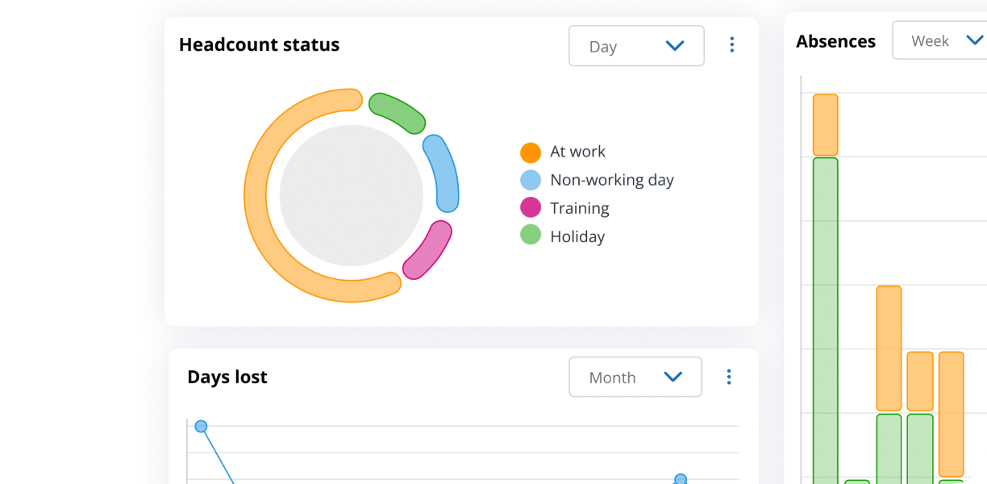Screen dimensions: 987x484
Task: Click the blue Non-working day legend swatch
Action: pyautogui.click(x=531, y=180)
